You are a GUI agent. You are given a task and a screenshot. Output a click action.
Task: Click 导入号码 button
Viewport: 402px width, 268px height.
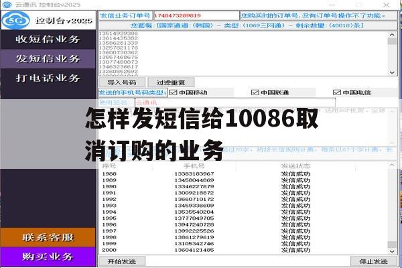[122, 82]
